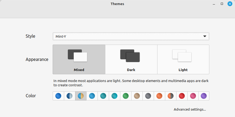The image size is (235, 117).
Task: Open the Style dropdown showing Mint-Y
Action: pyautogui.click(x=131, y=36)
